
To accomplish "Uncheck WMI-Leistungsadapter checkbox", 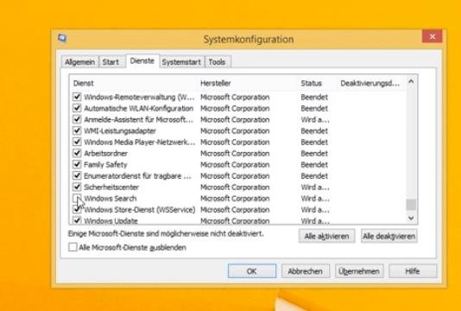I will click(77, 130).
